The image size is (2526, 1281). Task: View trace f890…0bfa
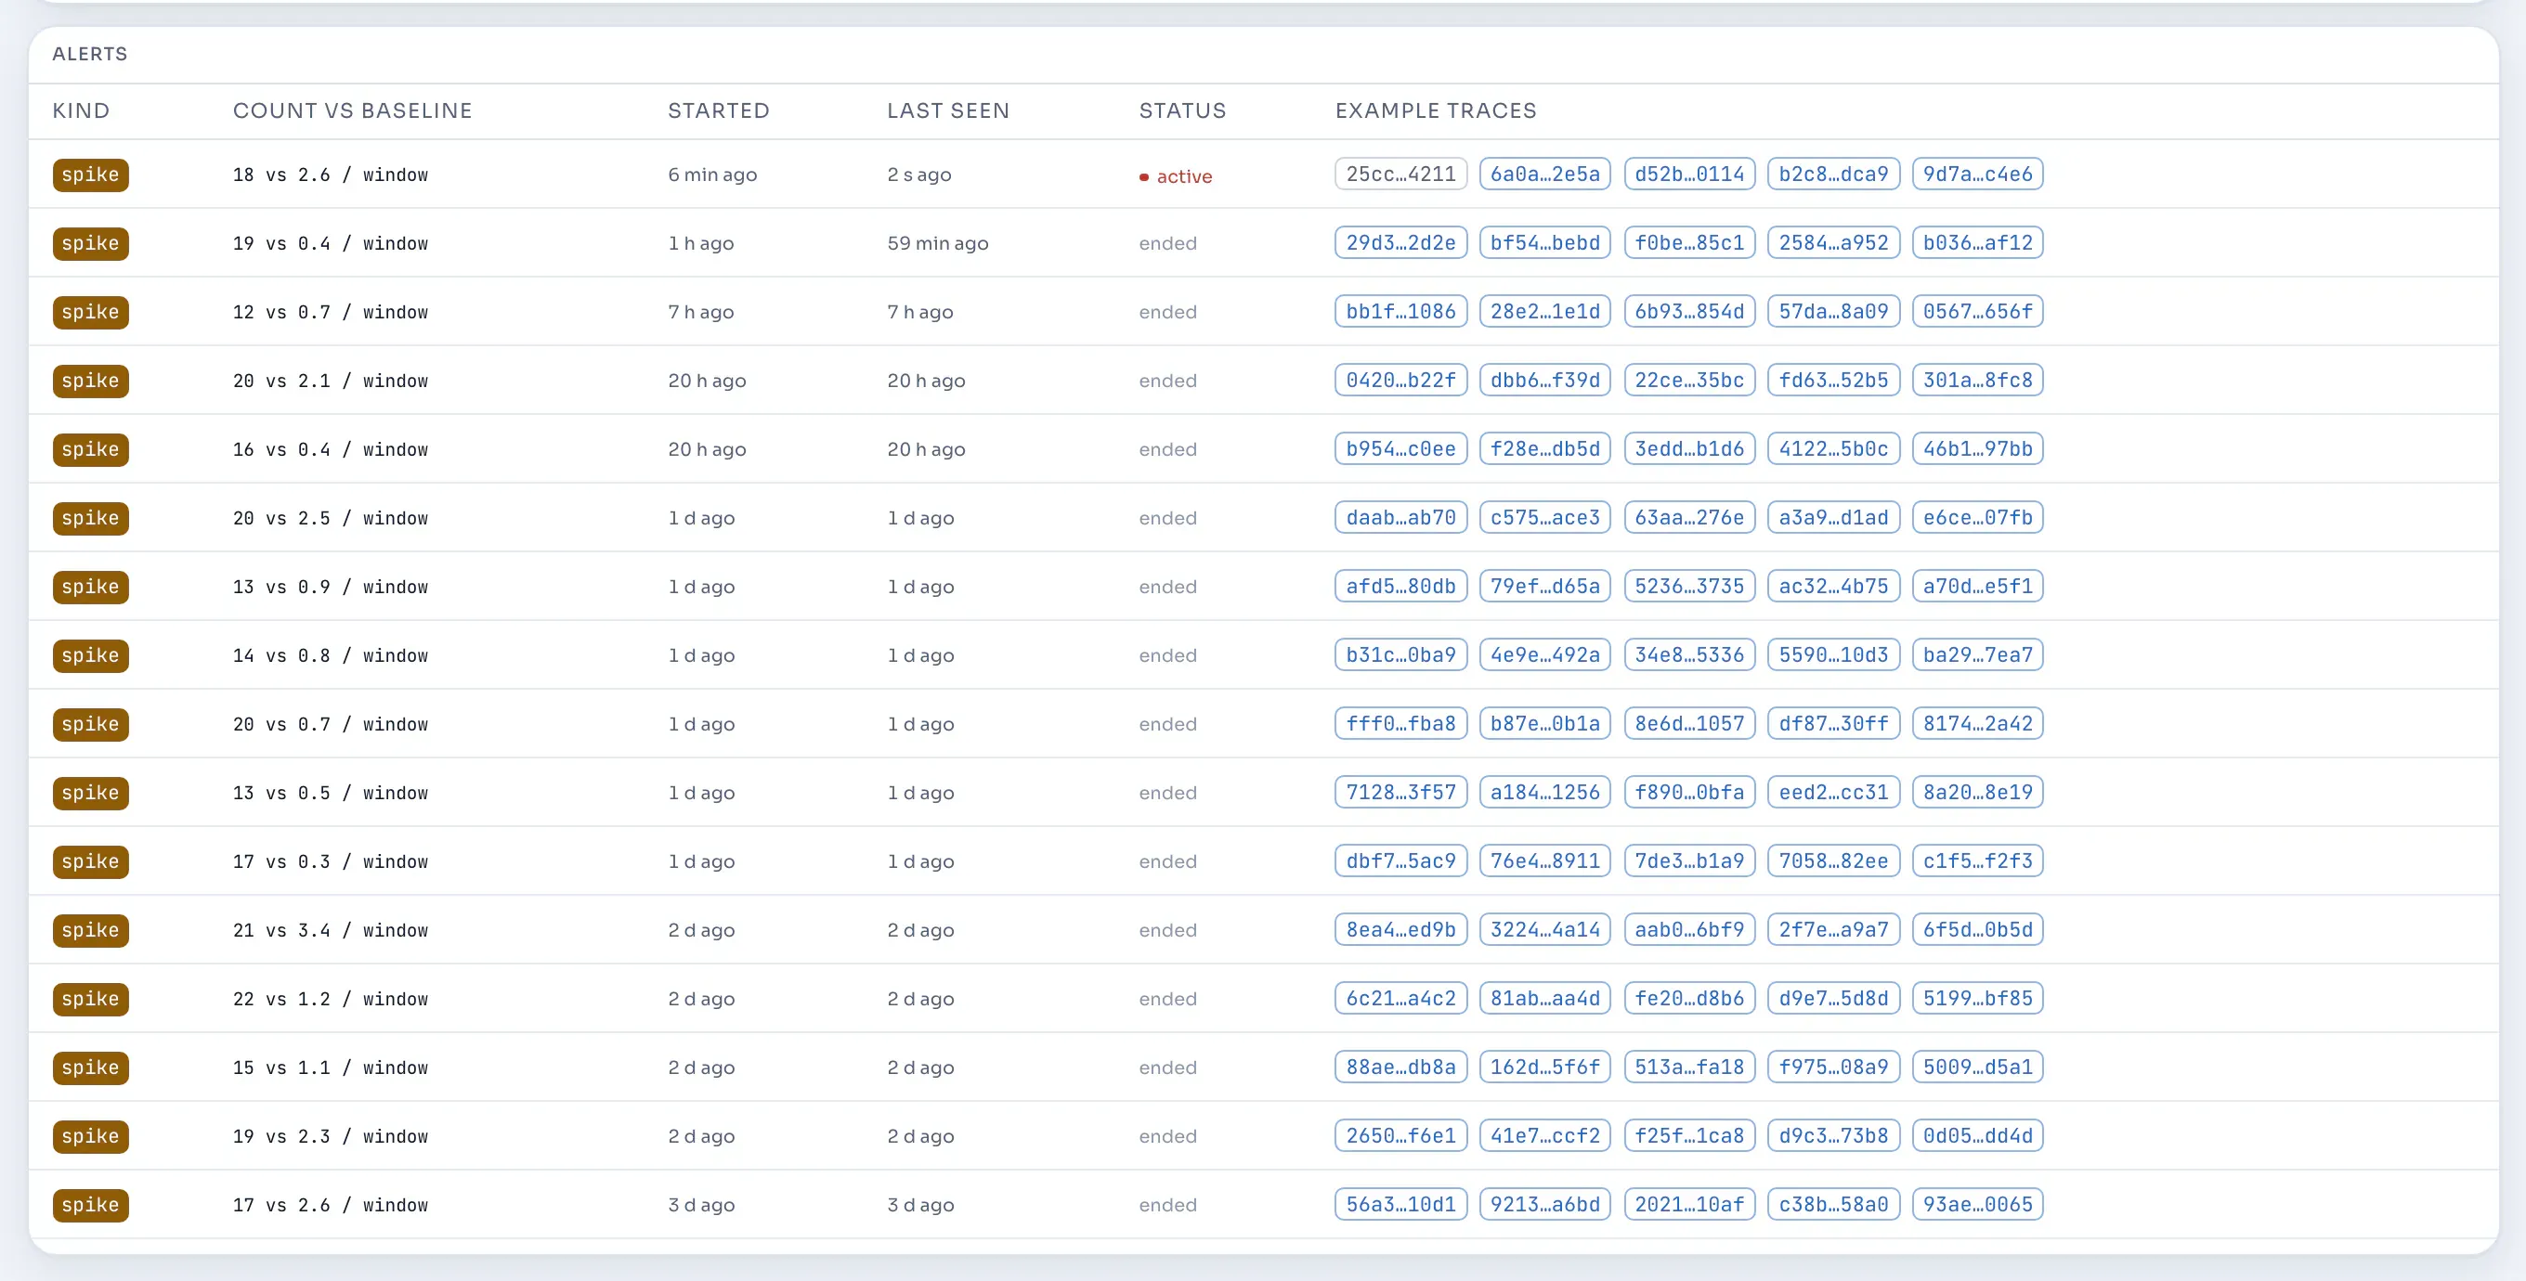[x=1688, y=792]
